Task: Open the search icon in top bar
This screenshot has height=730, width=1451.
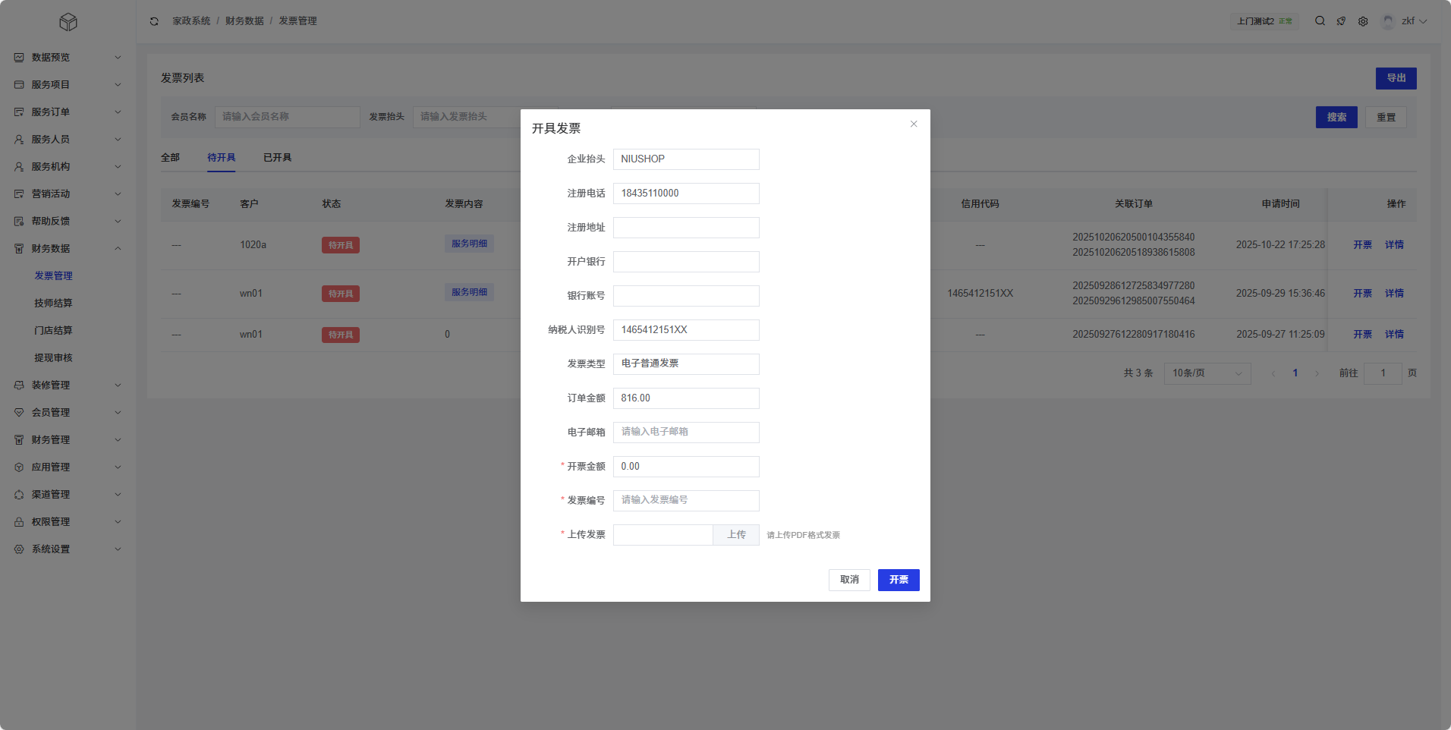Action: tap(1320, 21)
